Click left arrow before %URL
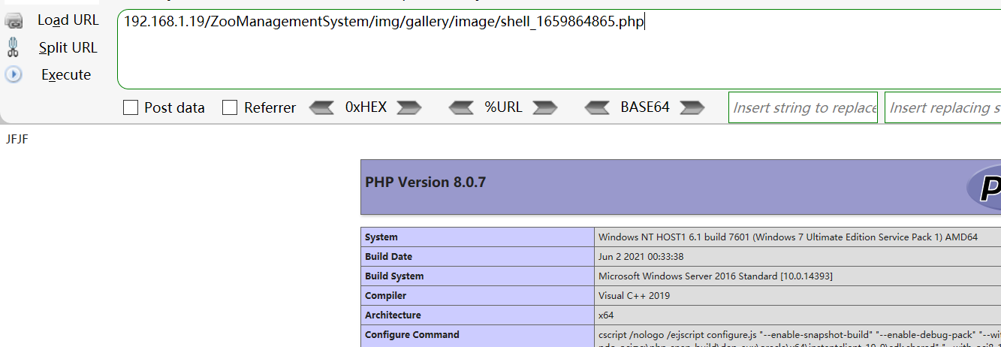The height and width of the screenshot is (347, 1001). coord(461,107)
